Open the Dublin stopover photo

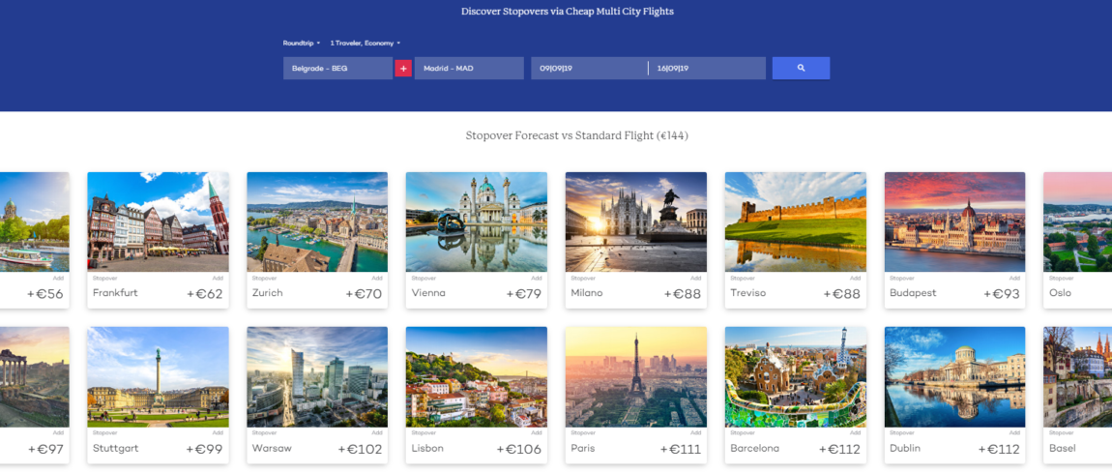coord(954,377)
